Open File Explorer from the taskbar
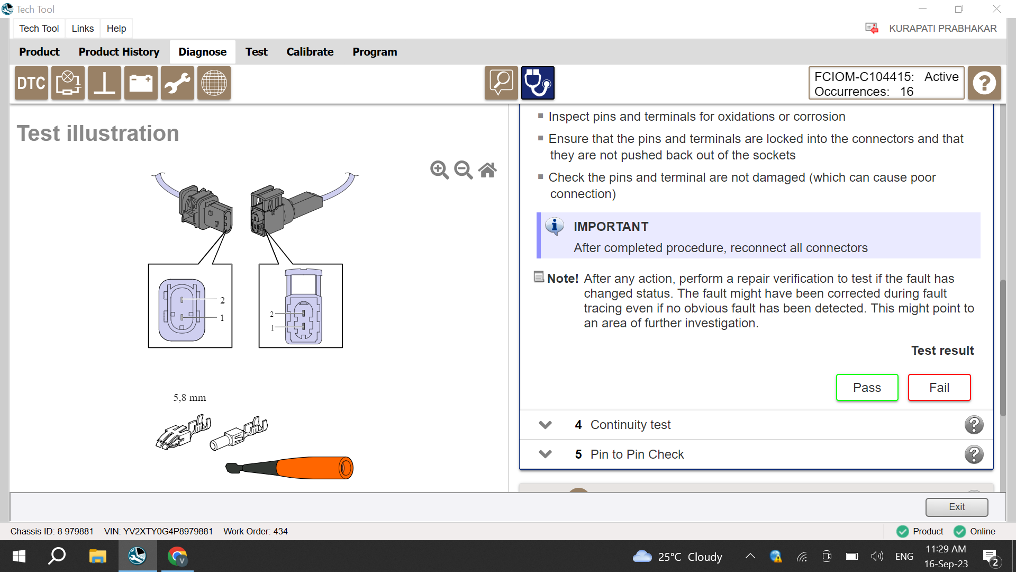Image resolution: width=1016 pixels, height=572 pixels. point(97,556)
